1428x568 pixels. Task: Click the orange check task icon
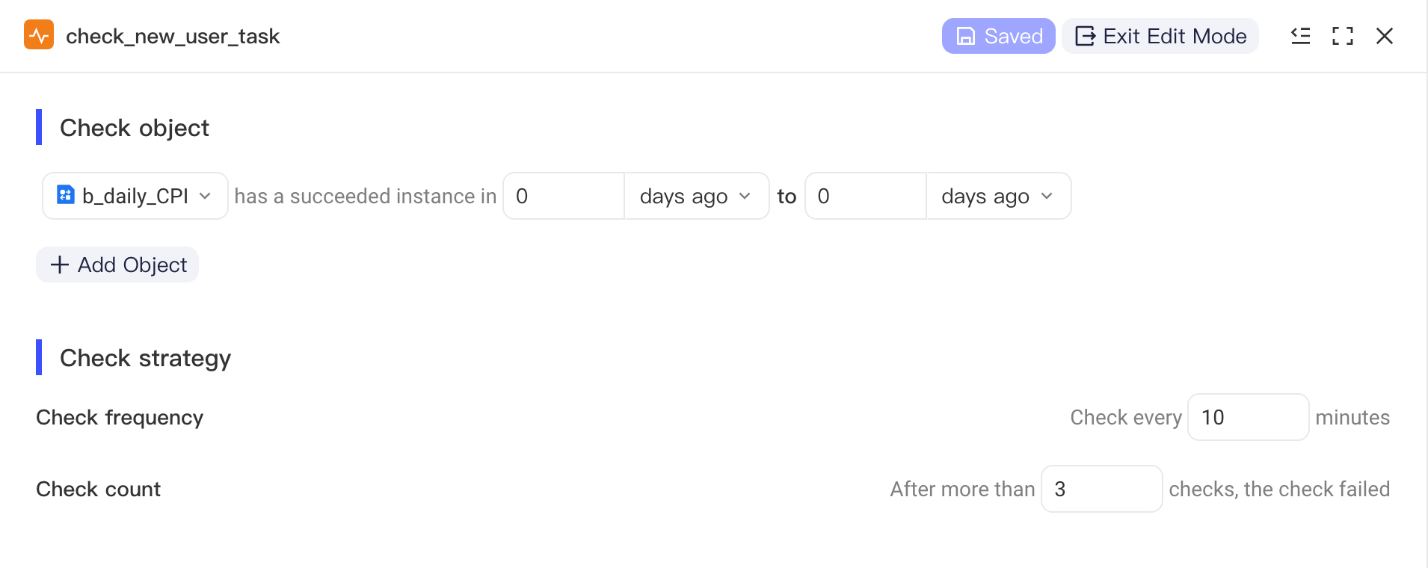click(x=39, y=35)
